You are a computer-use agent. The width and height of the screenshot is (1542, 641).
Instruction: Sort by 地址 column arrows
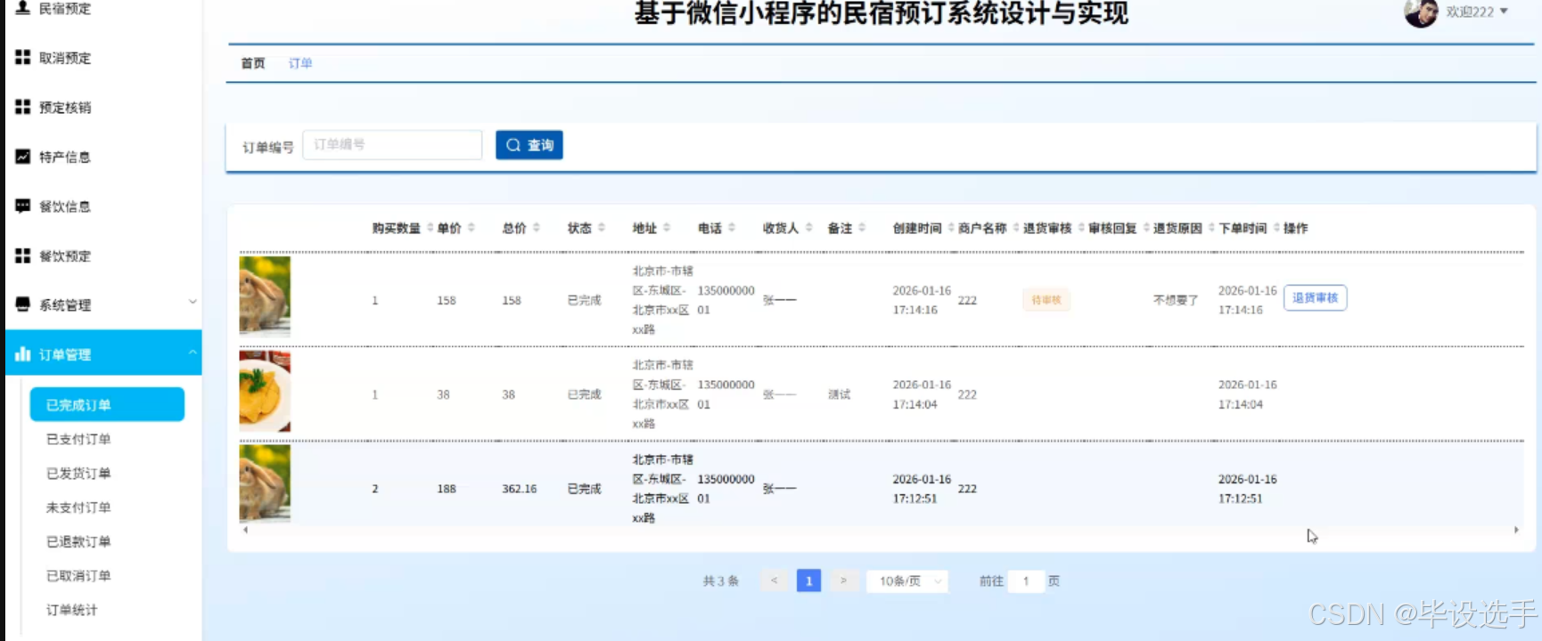coord(667,228)
